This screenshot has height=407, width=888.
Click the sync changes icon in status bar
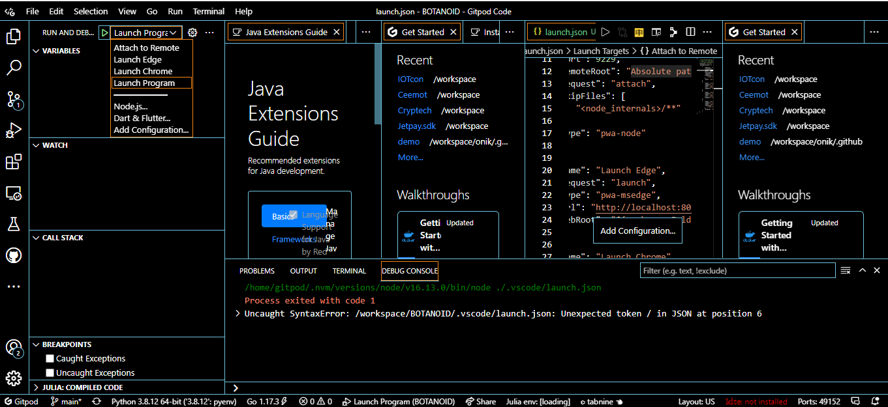(x=97, y=401)
